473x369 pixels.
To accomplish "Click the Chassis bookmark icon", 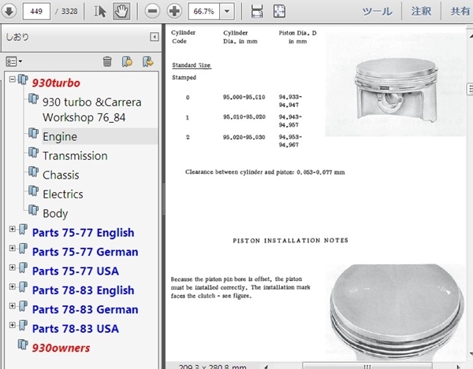I will pyautogui.click(x=33, y=172).
